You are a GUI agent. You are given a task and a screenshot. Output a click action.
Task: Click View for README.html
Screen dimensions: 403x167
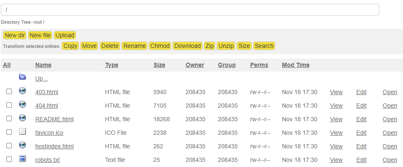coord(336,119)
